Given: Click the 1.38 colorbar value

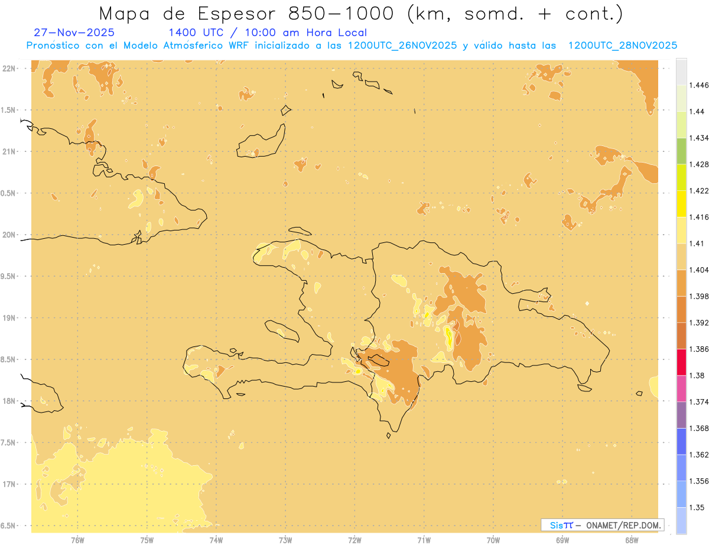Looking at the screenshot, I should 696,375.
